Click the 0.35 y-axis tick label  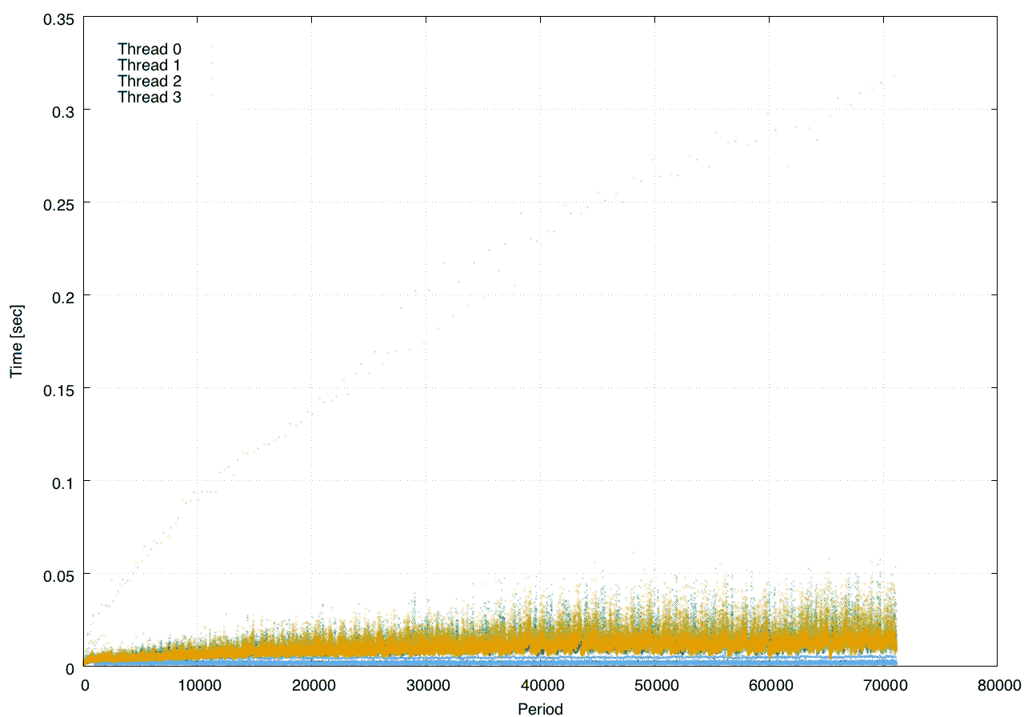point(57,18)
